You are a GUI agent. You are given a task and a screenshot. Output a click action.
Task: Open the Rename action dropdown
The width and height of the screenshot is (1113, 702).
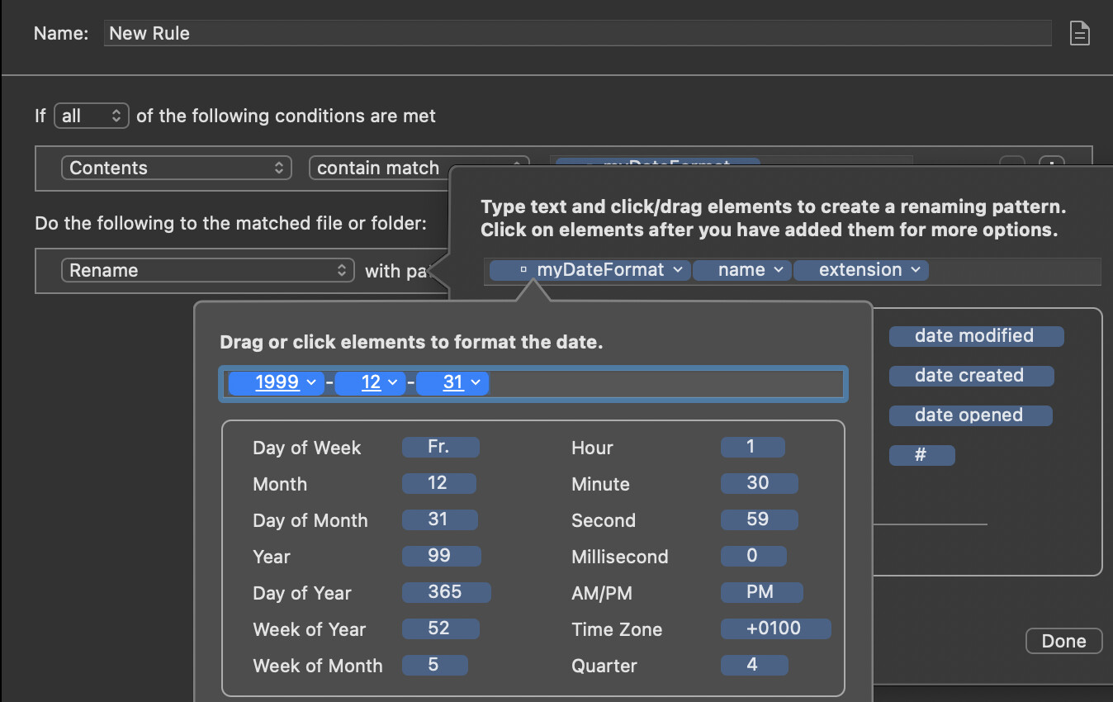(206, 271)
